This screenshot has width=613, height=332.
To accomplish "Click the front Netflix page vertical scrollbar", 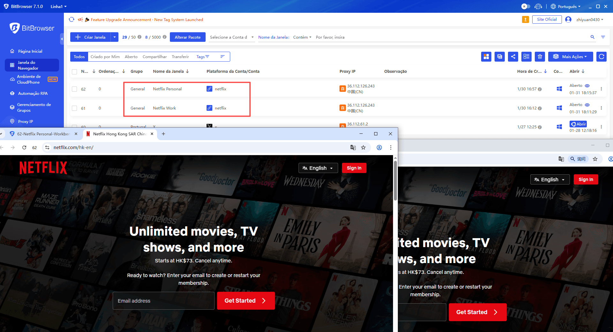I will pos(395,181).
